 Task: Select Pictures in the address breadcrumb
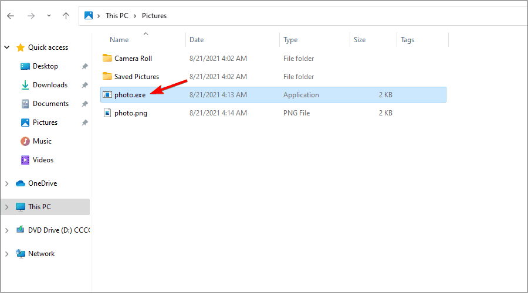pyautogui.click(x=154, y=16)
